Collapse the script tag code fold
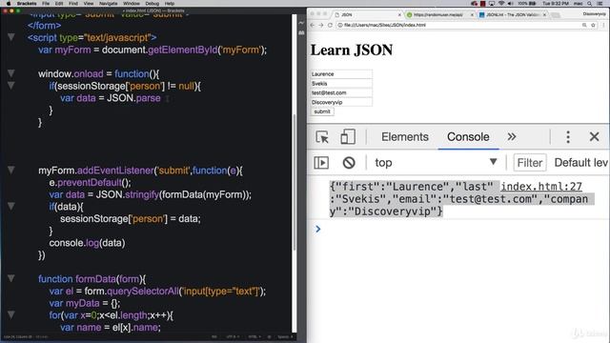610x343 pixels. coord(11,37)
